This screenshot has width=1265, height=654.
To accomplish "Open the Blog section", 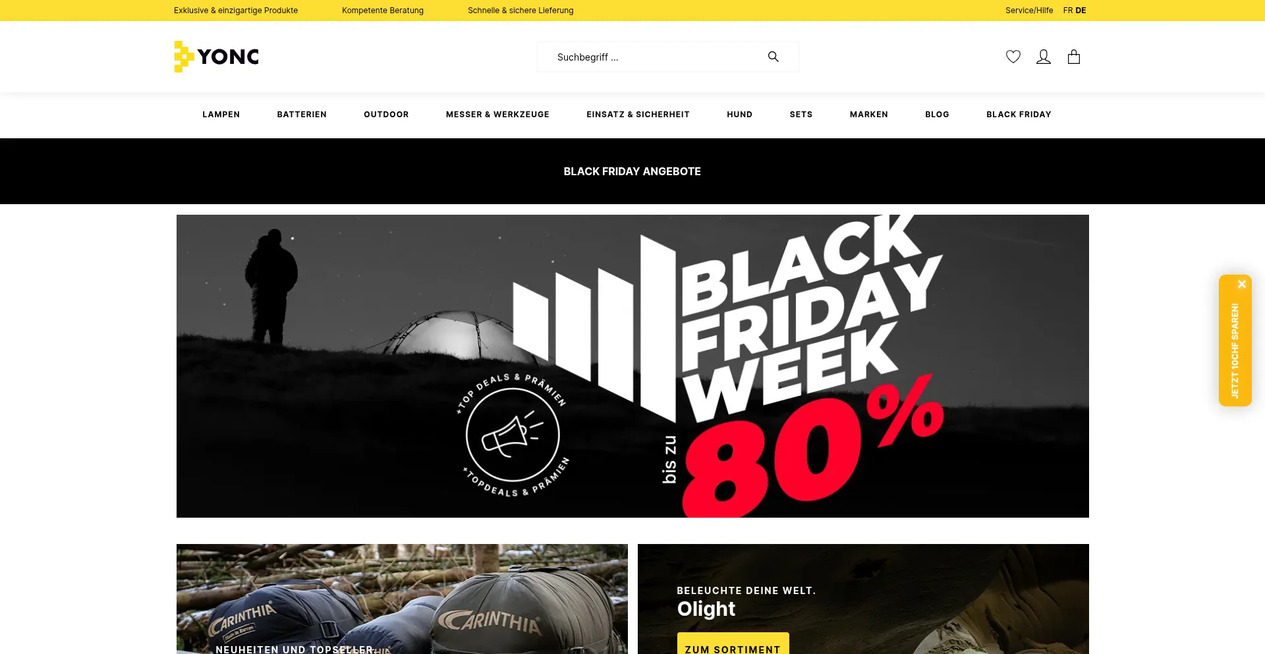I will pos(937,115).
